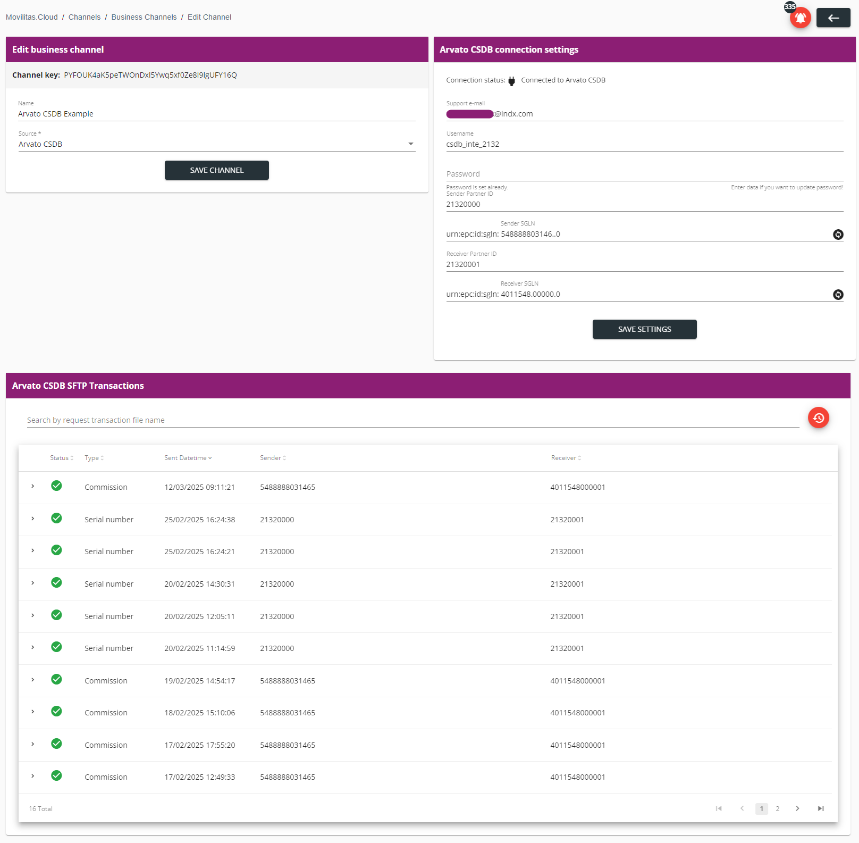Jump to the last page of transactions
859x843 pixels.
click(x=821, y=808)
